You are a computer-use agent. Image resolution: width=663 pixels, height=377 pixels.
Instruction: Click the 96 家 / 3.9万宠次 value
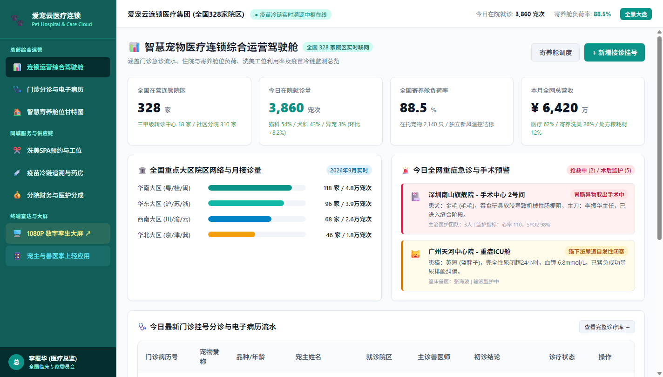[348, 204]
